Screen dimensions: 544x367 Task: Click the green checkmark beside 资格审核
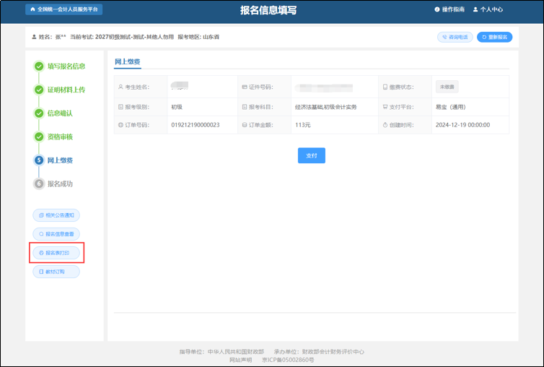[x=39, y=137]
